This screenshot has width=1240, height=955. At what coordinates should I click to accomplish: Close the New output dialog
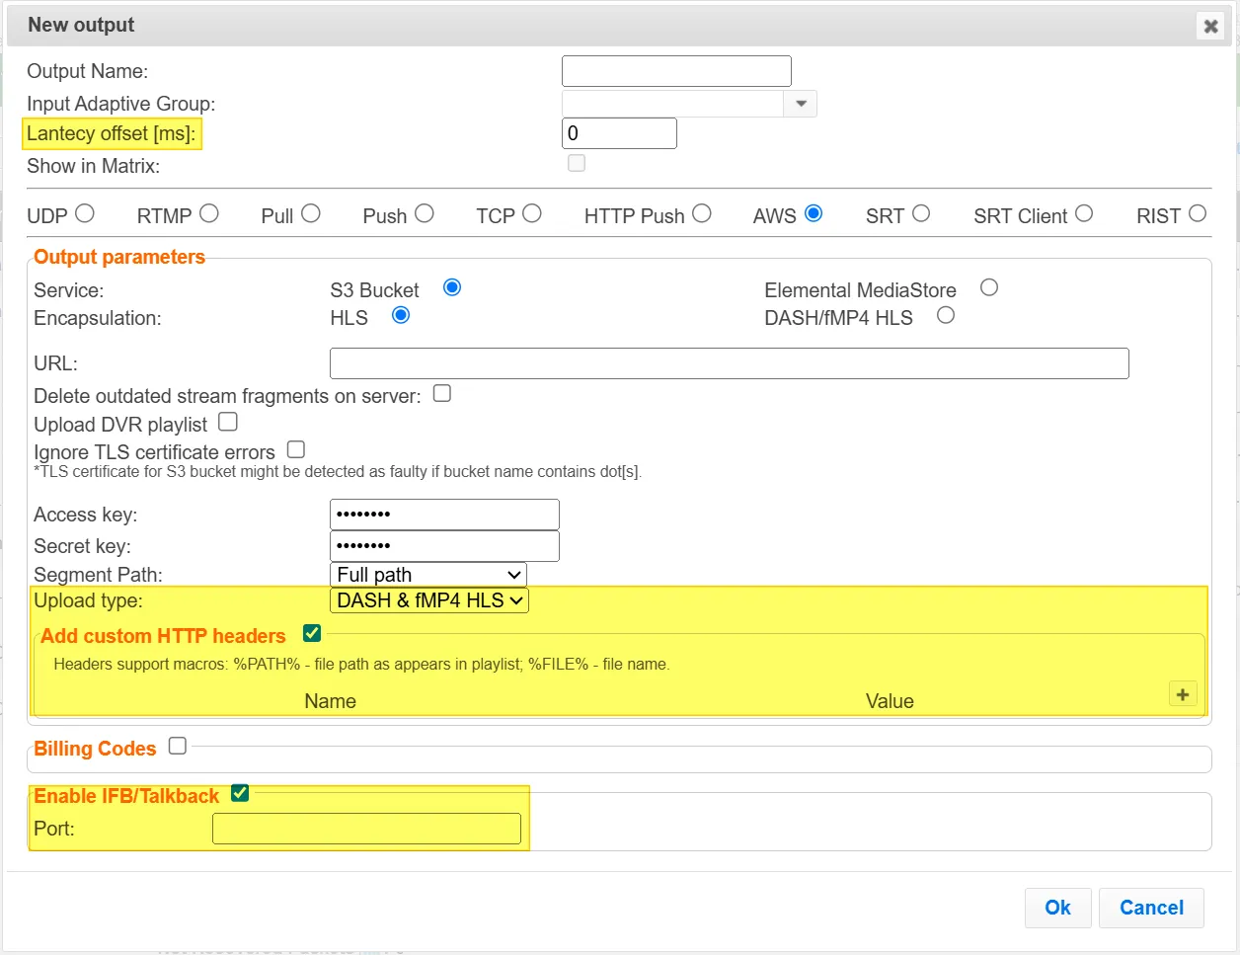click(1210, 26)
